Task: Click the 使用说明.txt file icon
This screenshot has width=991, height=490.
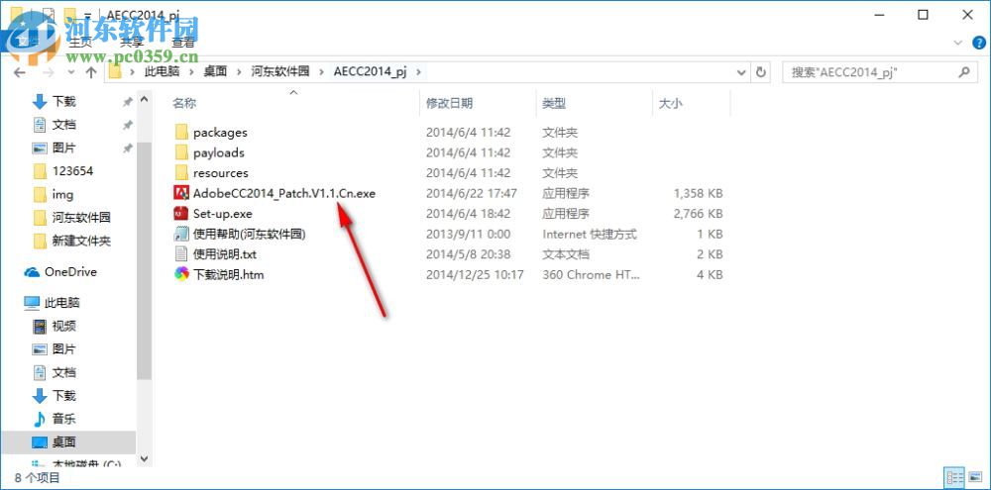Action: 181,253
